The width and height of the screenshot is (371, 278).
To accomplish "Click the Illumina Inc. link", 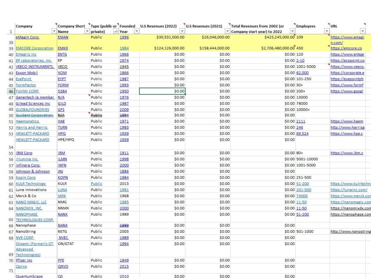I will (27, 159).
